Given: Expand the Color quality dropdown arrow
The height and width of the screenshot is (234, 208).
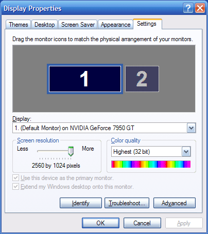Looking at the screenshot, I should pyautogui.click(x=186, y=152).
